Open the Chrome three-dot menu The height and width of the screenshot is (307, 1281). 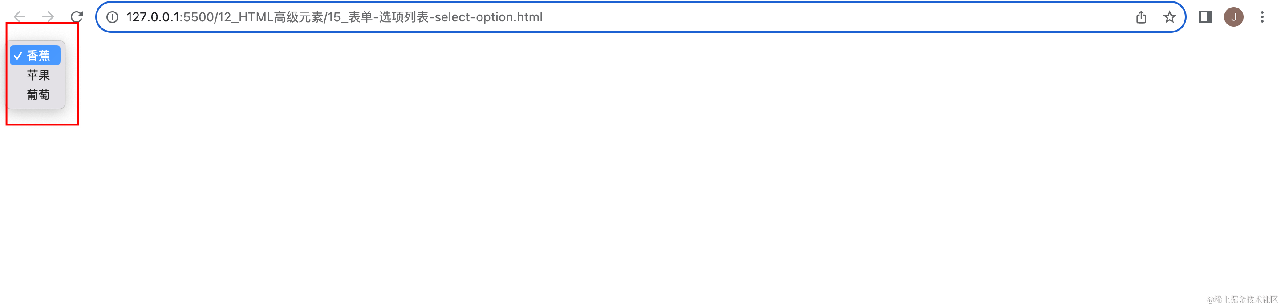[1264, 17]
